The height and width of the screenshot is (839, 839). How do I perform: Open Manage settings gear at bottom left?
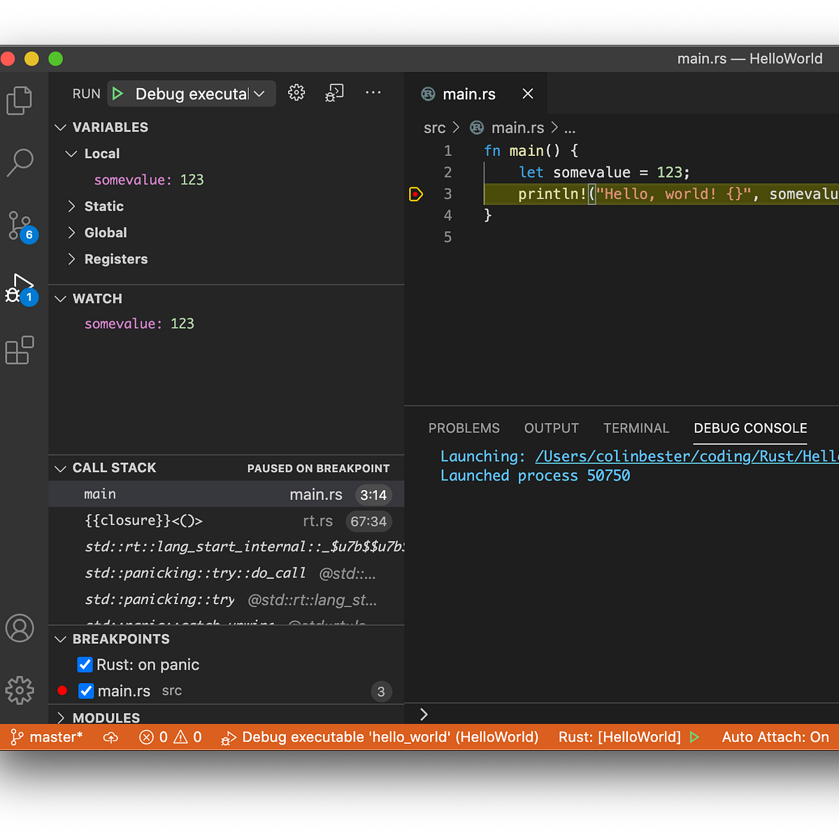pos(20,690)
